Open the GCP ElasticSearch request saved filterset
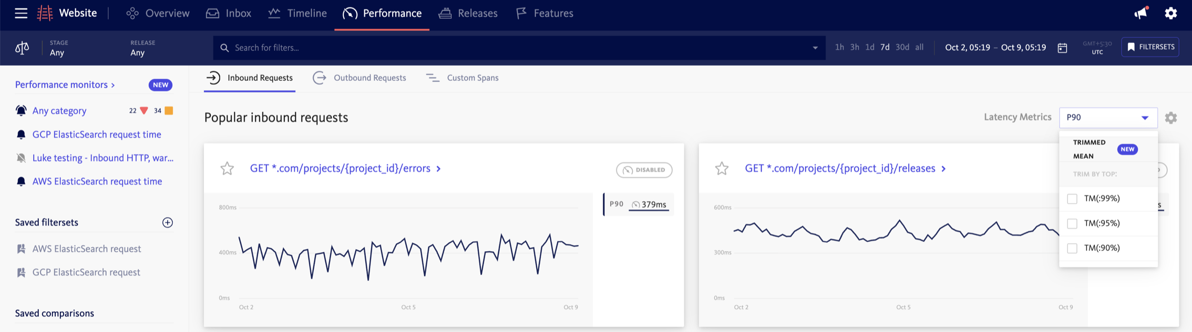 (86, 272)
